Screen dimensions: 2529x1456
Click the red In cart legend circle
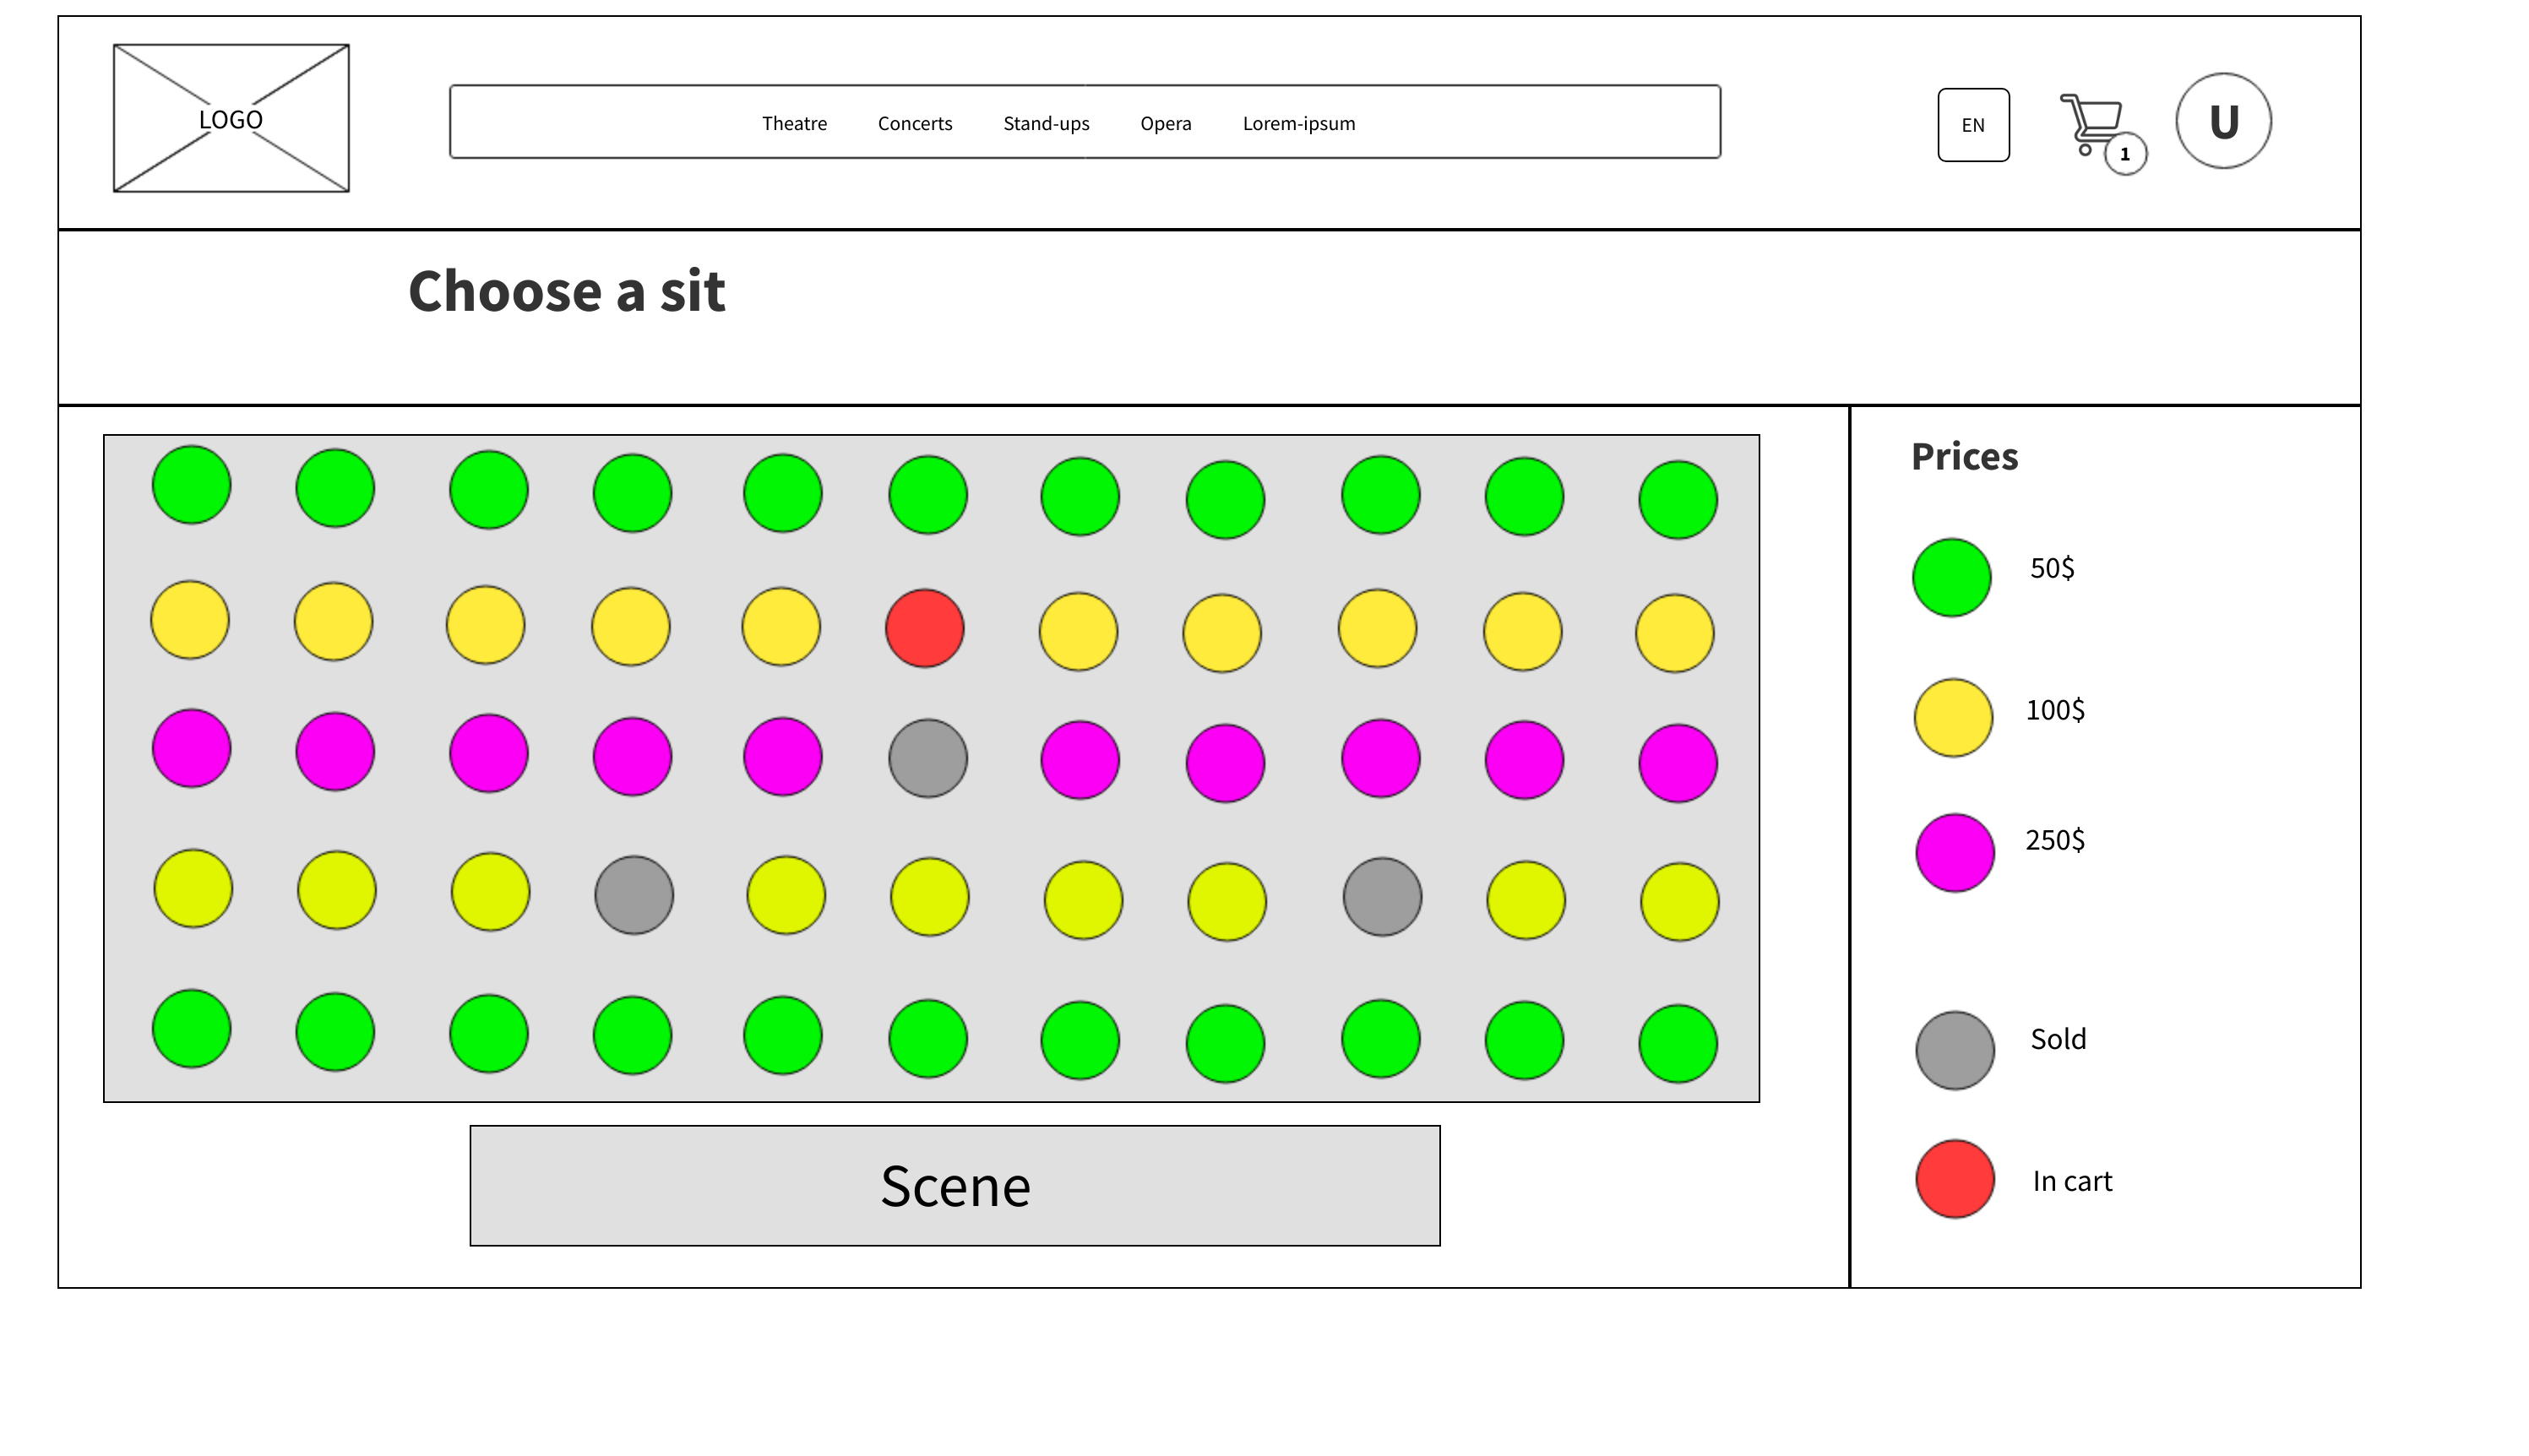tap(1955, 1179)
